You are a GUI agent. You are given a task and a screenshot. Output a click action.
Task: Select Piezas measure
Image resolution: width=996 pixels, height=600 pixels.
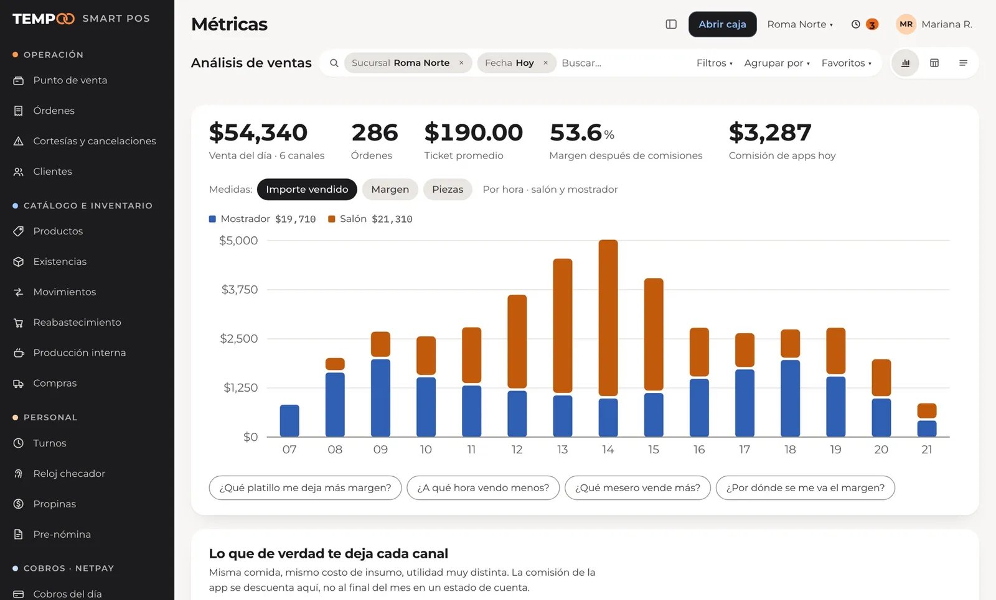[448, 190]
